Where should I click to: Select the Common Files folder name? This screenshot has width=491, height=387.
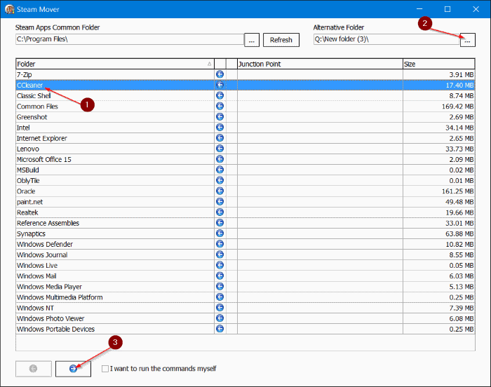37,107
